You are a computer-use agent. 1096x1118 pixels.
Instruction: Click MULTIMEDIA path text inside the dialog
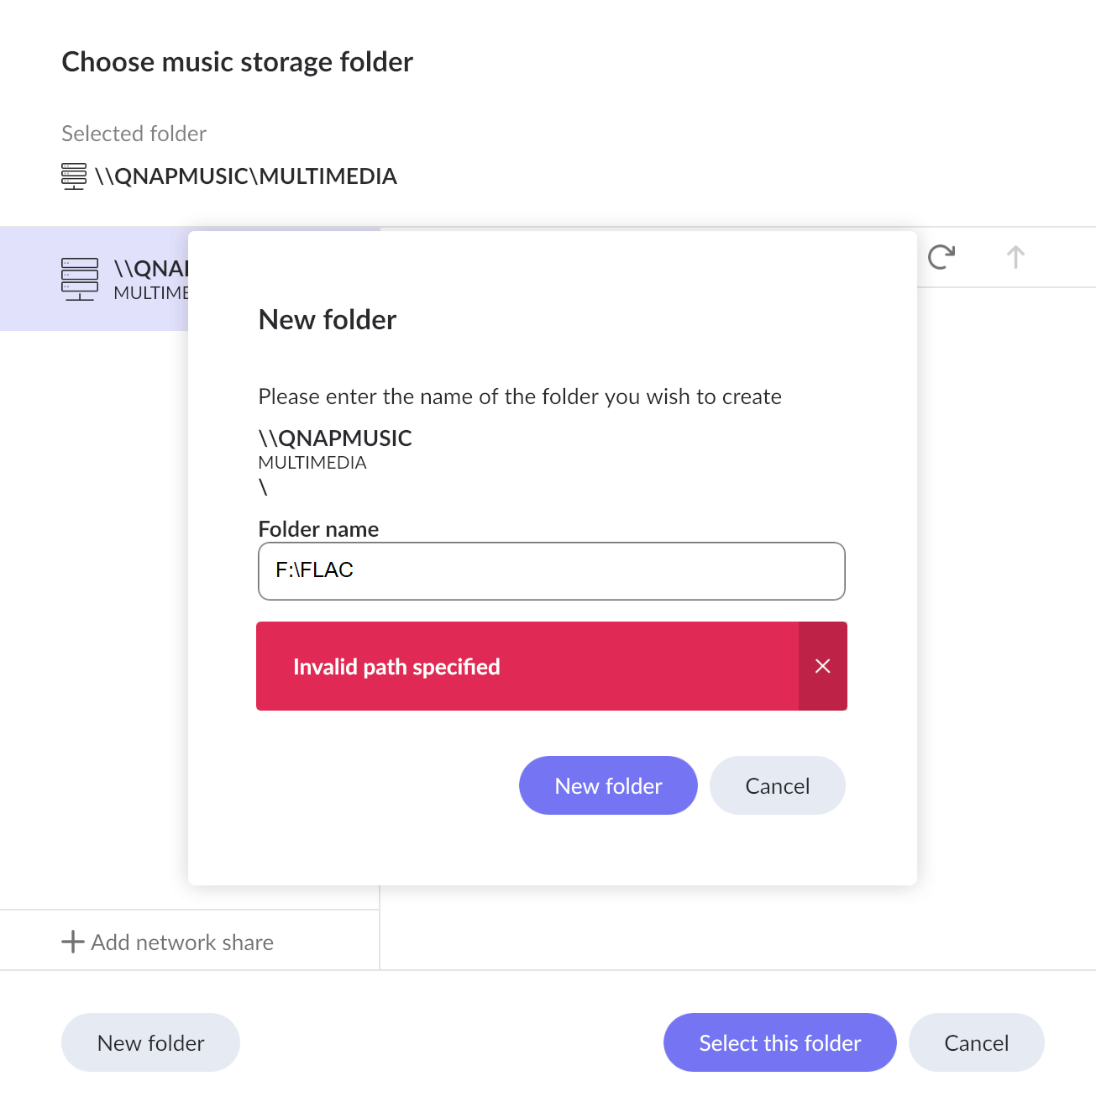tap(312, 463)
